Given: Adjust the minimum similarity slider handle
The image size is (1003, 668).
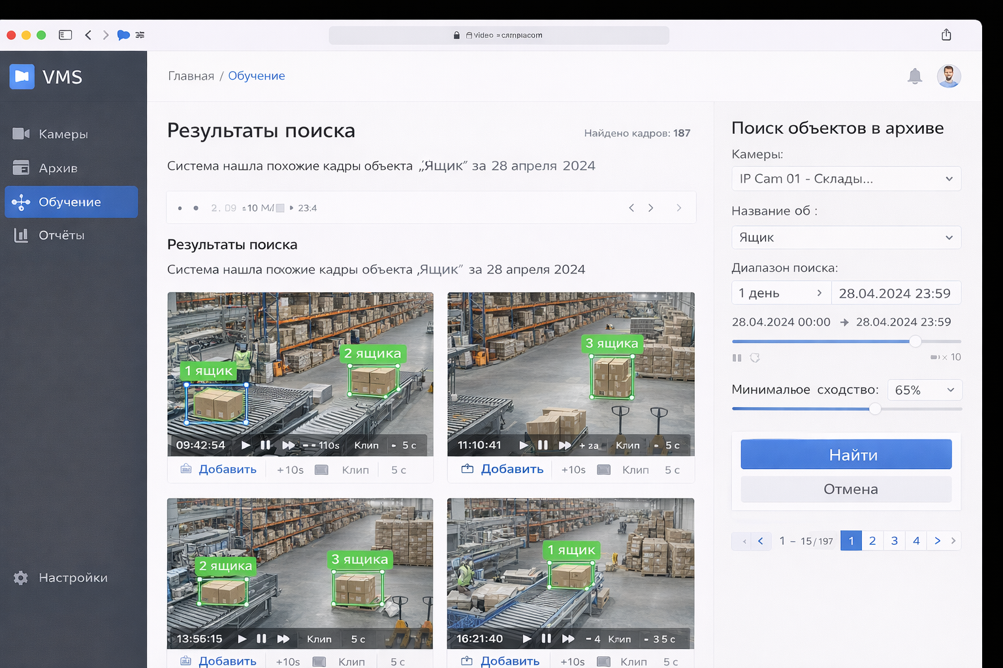Looking at the screenshot, I should (x=875, y=409).
